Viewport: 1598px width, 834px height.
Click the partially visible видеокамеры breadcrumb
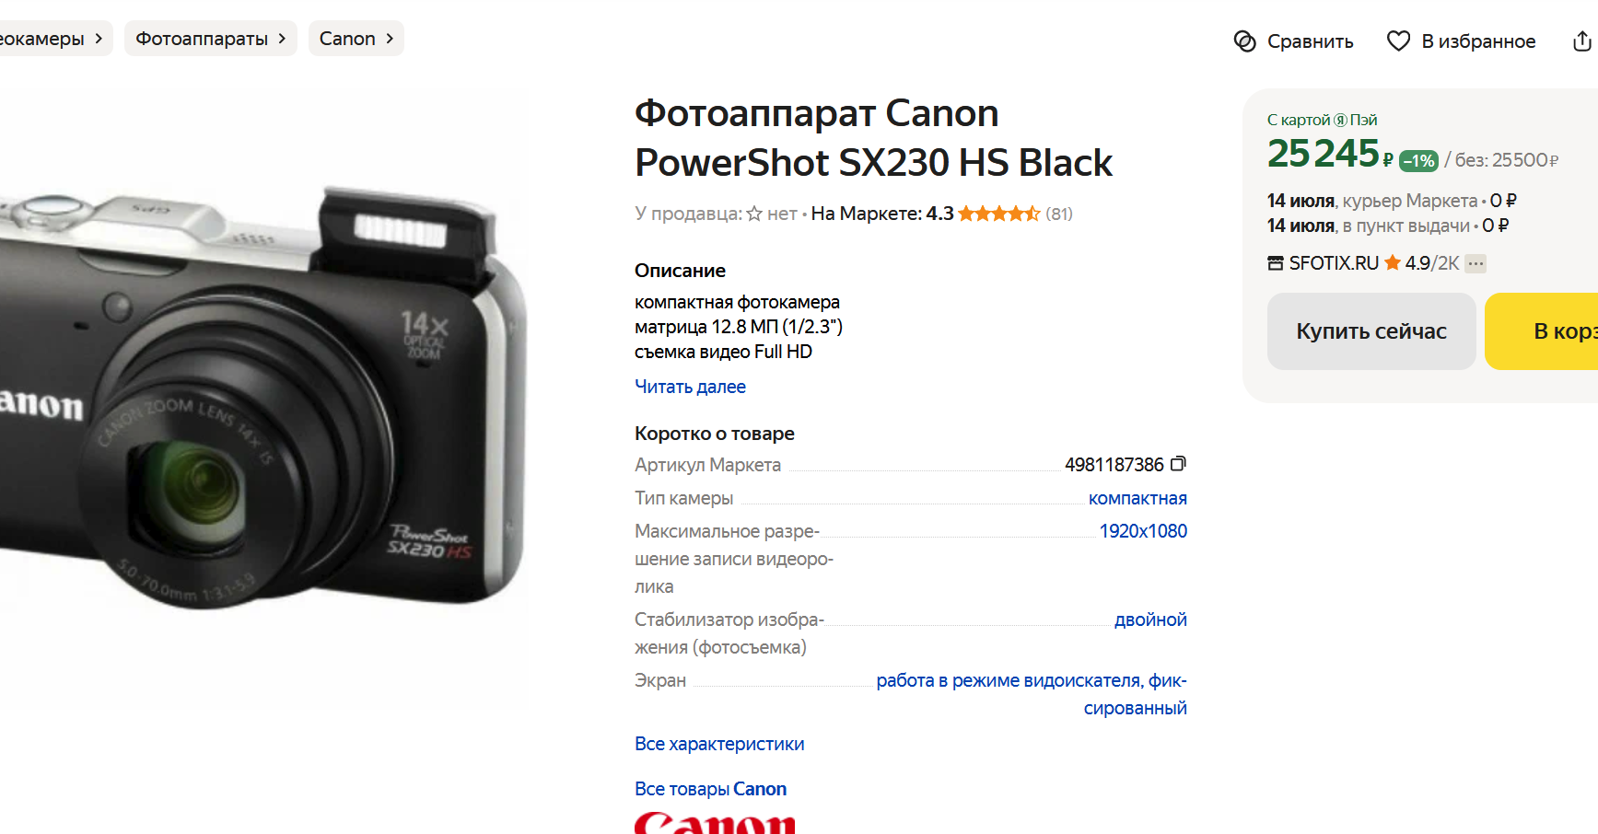(x=52, y=39)
